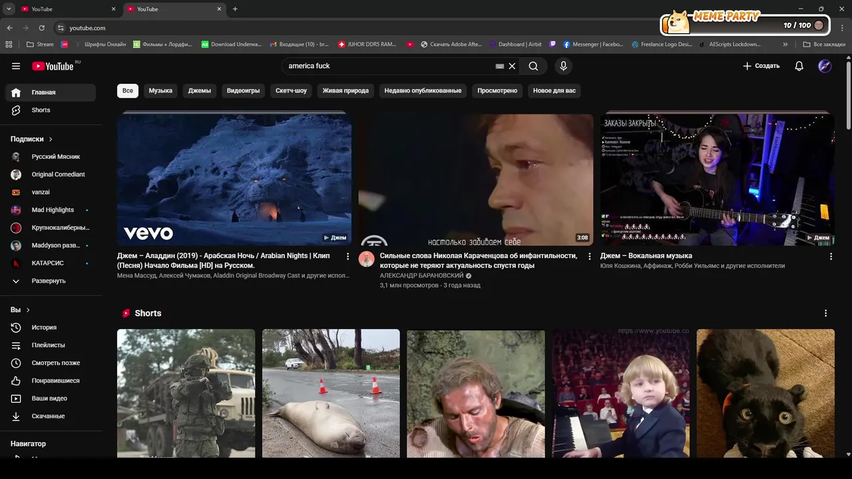Select the Джемы filter chip
This screenshot has width=852, height=479.
(200, 90)
